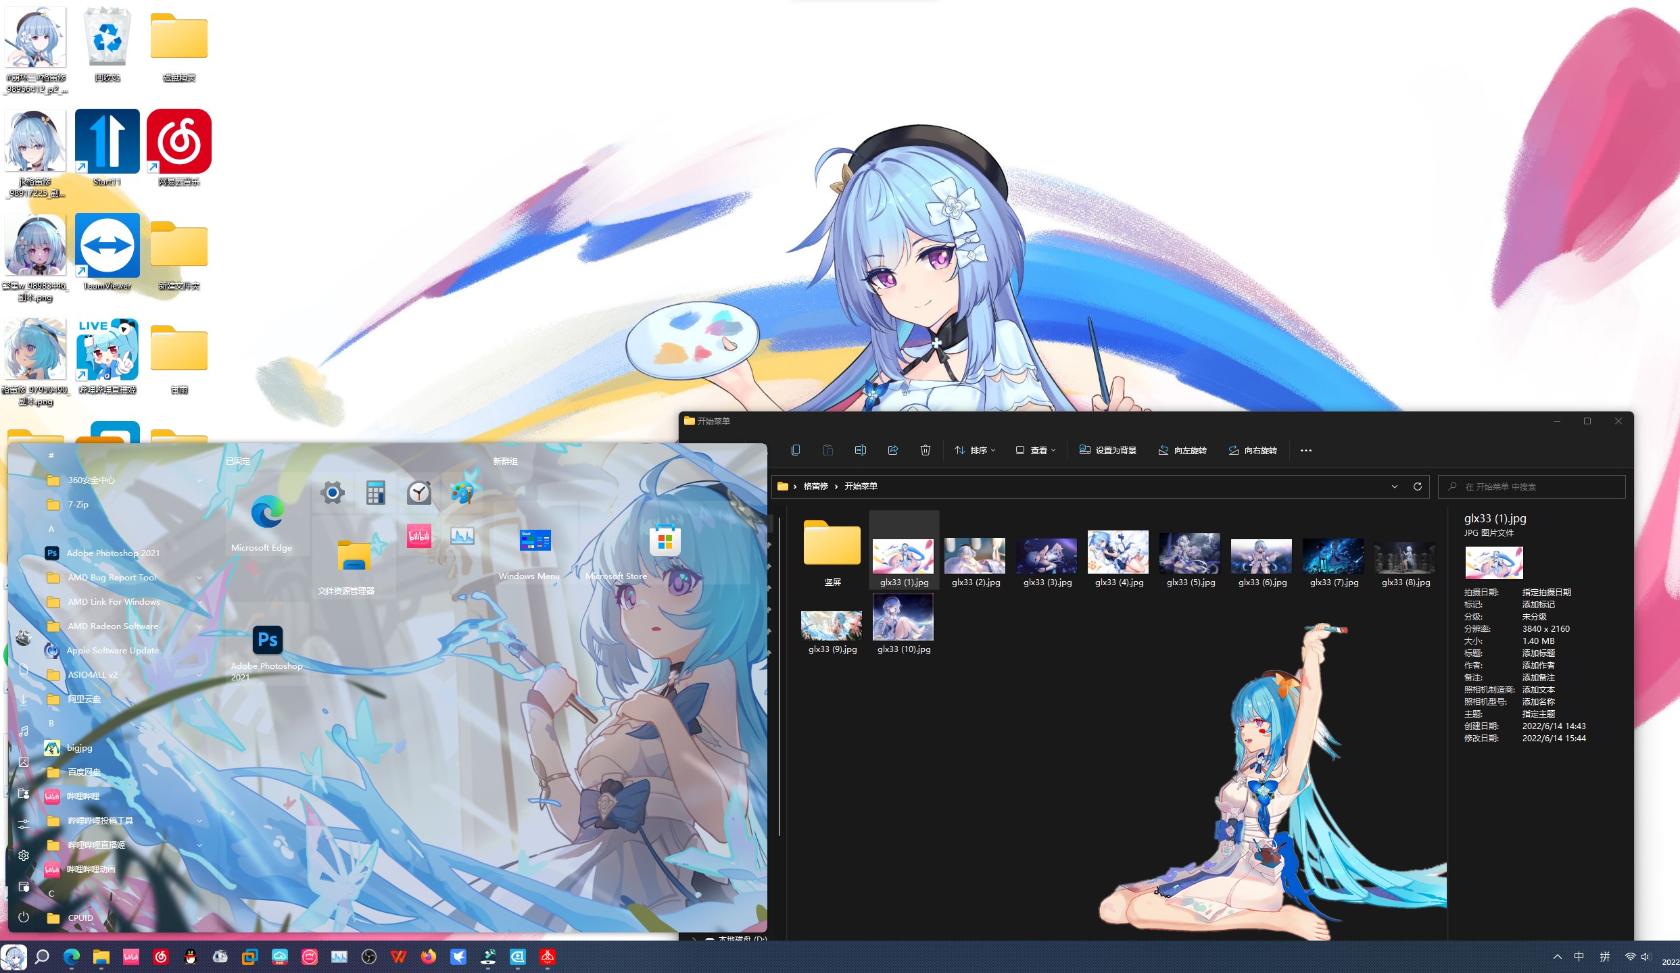The height and width of the screenshot is (973, 1680).
Task: Click the Share icon in Explorer toolbar
Action: coord(892,450)
